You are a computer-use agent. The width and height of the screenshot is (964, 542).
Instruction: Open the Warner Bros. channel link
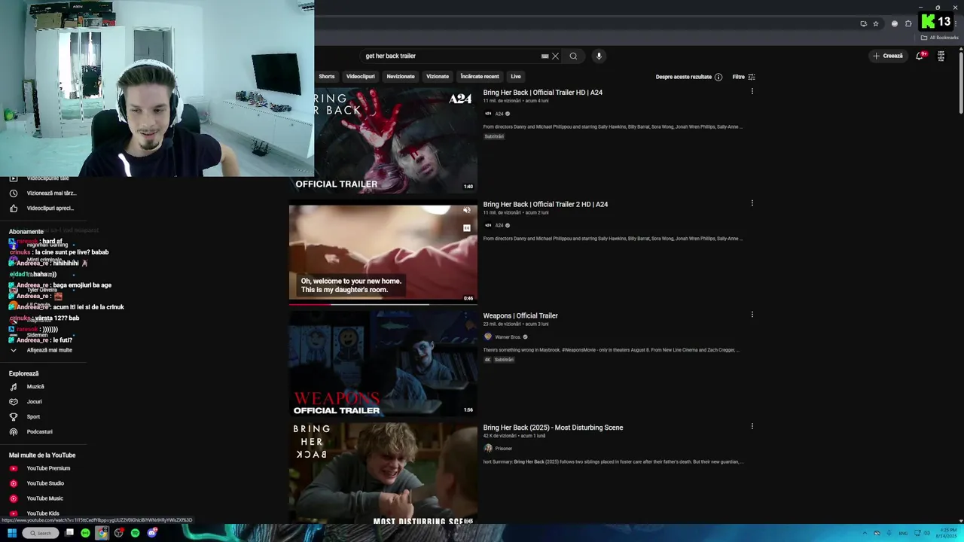click(x=508, y=337)
